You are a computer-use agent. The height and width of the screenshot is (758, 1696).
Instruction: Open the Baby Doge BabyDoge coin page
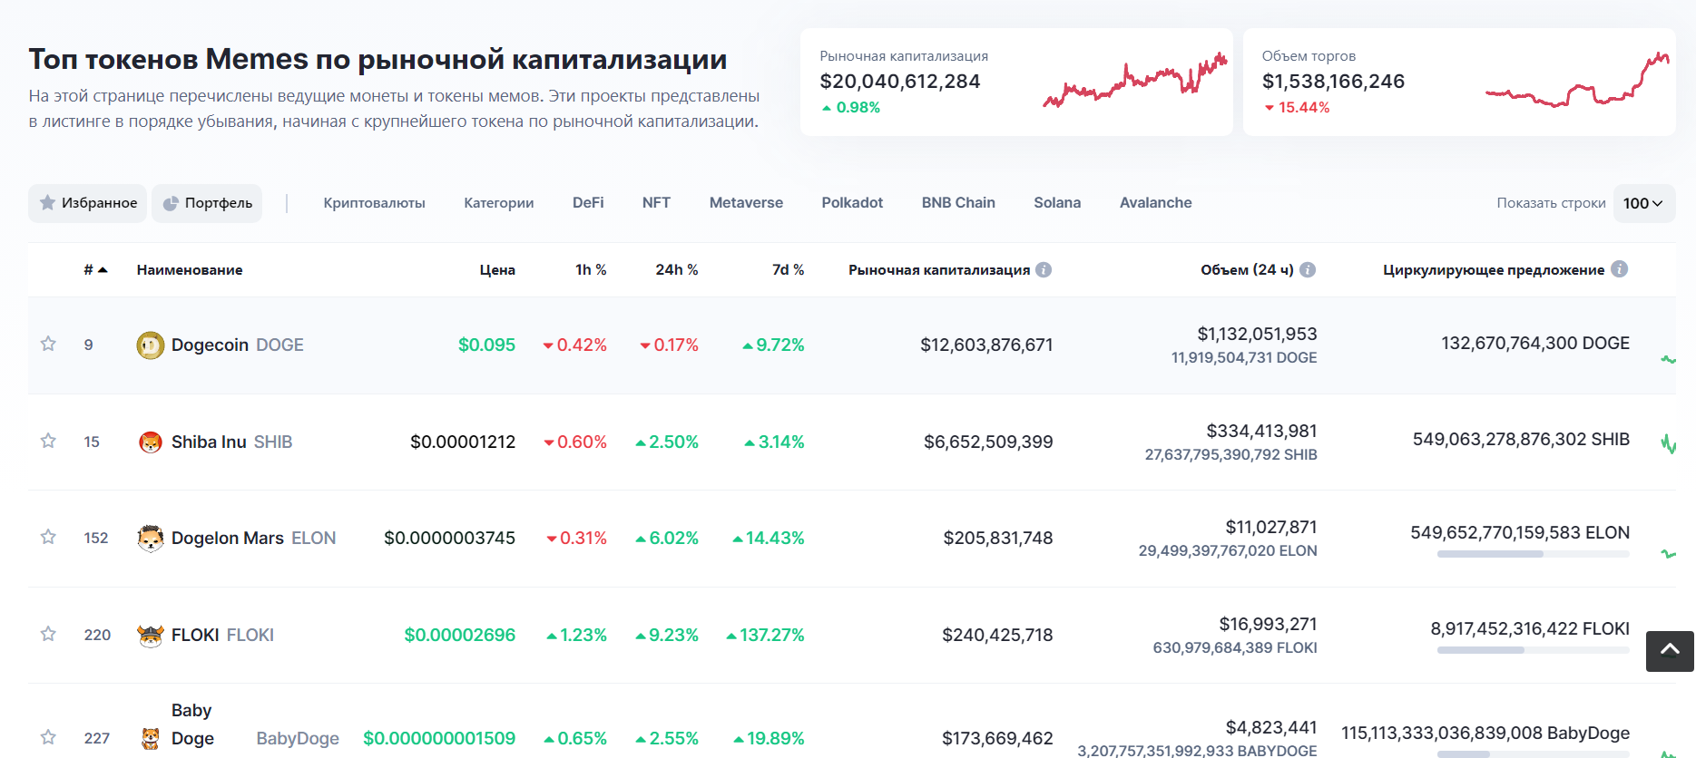tap(255, 724)
